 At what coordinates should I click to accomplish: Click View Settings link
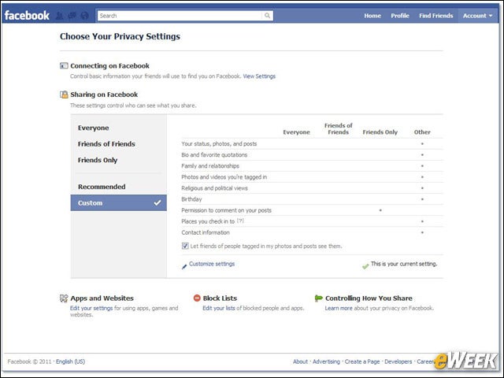point(259,76)
